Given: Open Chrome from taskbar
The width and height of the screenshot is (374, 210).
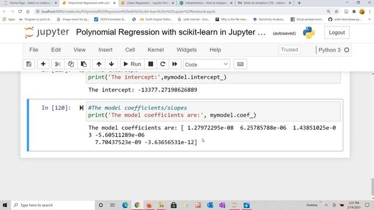Looking at the screenshot, I should point(137,205).
